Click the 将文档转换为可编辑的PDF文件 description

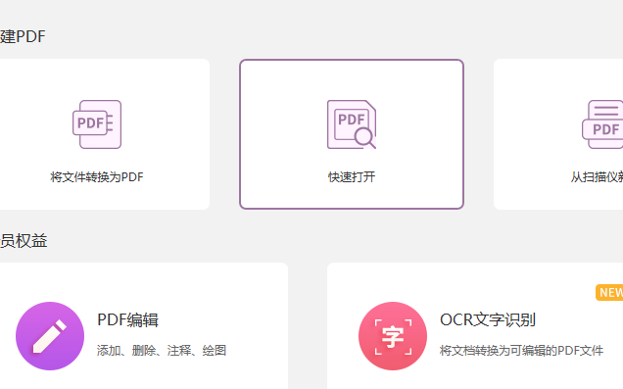click(521, 351)
